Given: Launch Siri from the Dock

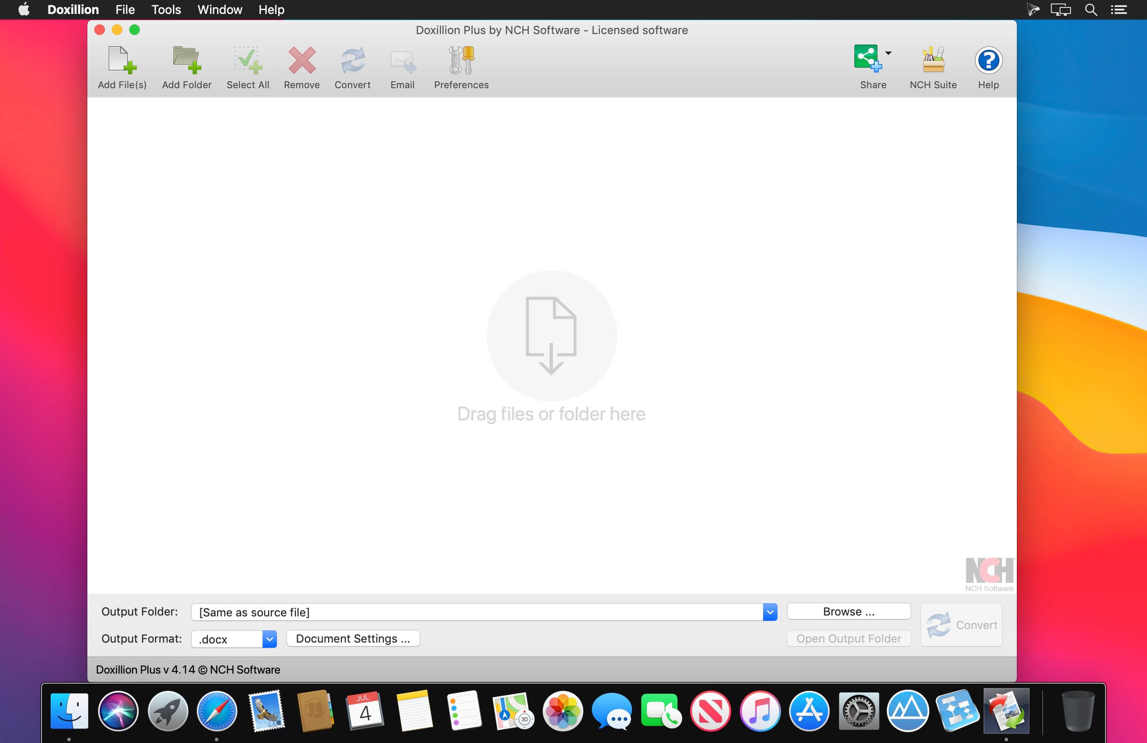Looking at the screenshot, I should 118,710.
